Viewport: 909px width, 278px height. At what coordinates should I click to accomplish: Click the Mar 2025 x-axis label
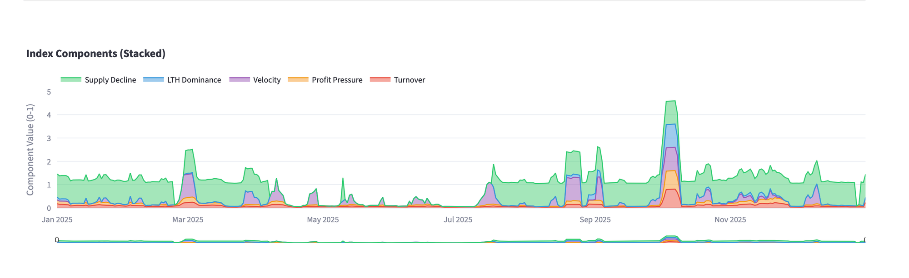(188, 220)
